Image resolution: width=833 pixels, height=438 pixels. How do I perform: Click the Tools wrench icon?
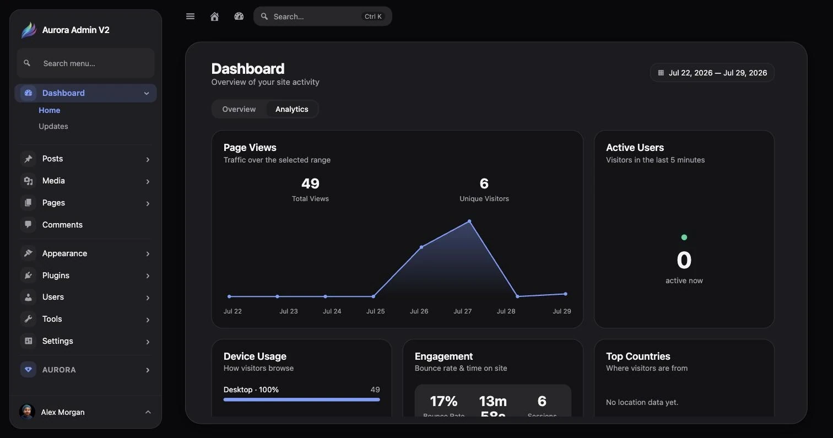(28, 319)
